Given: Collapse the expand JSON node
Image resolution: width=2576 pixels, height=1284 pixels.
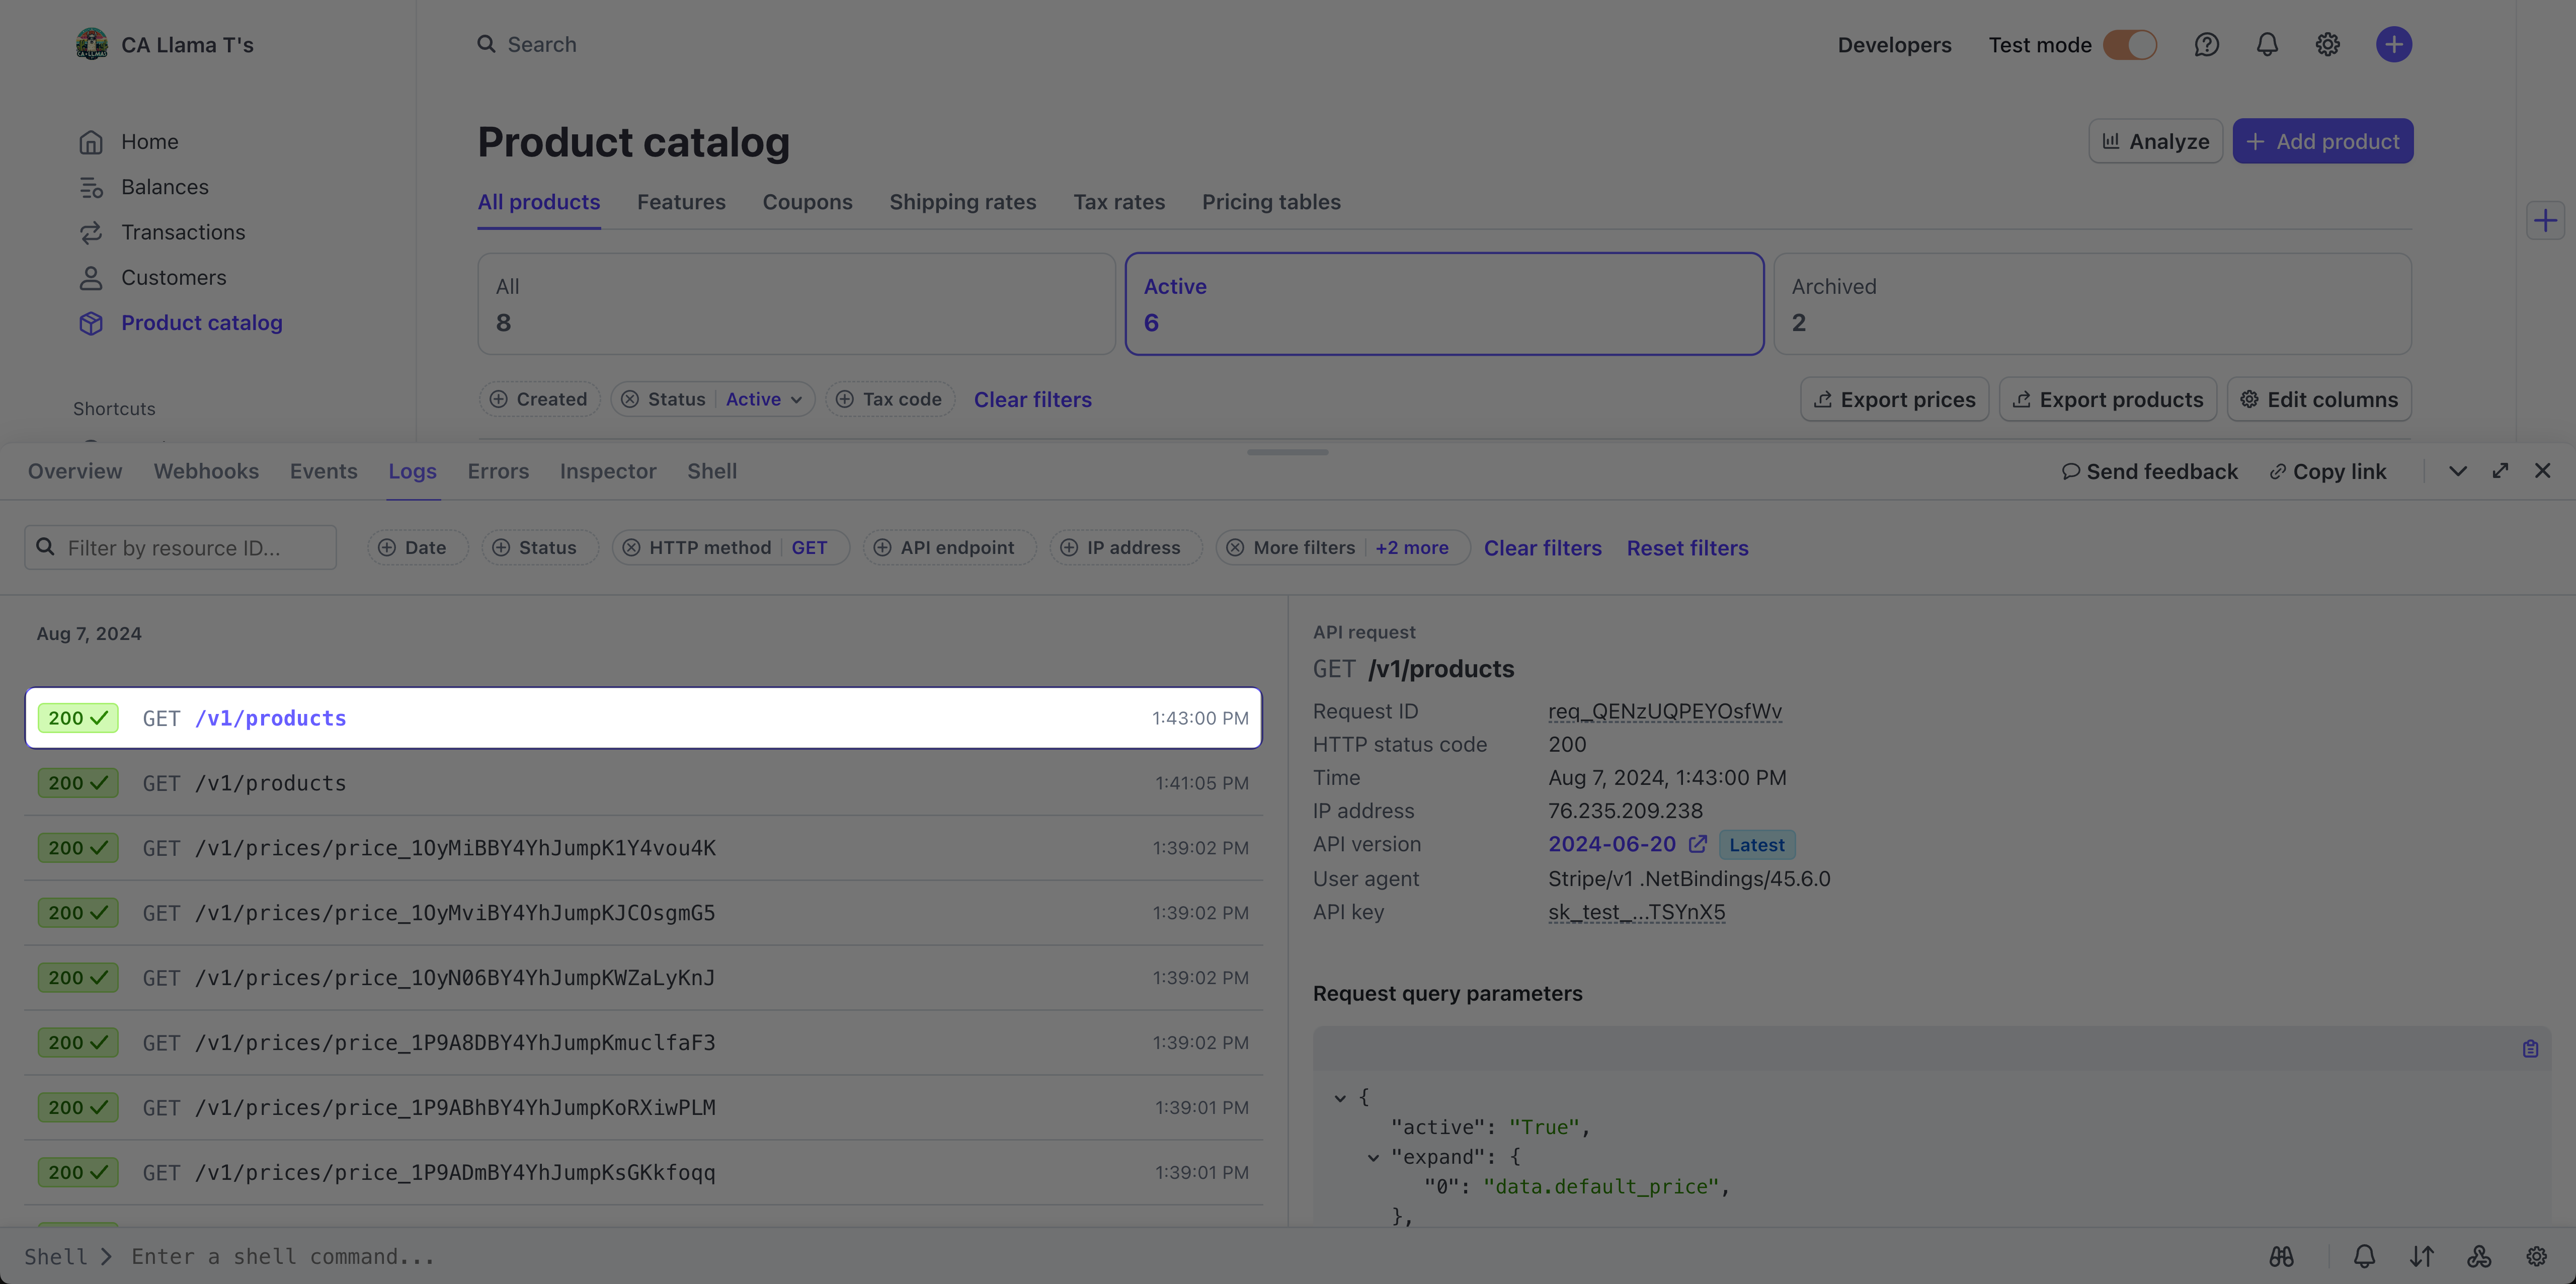Looking at the screenshot, I should 1373,1158.
